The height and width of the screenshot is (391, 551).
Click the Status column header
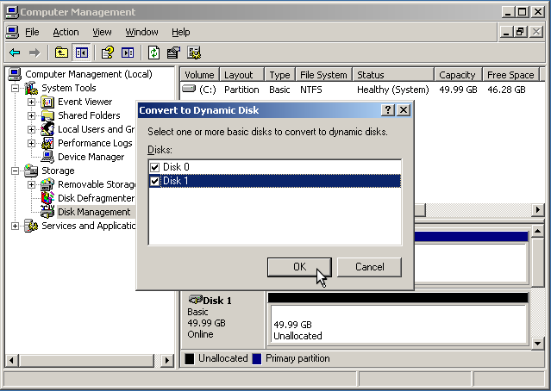point(393,75)
